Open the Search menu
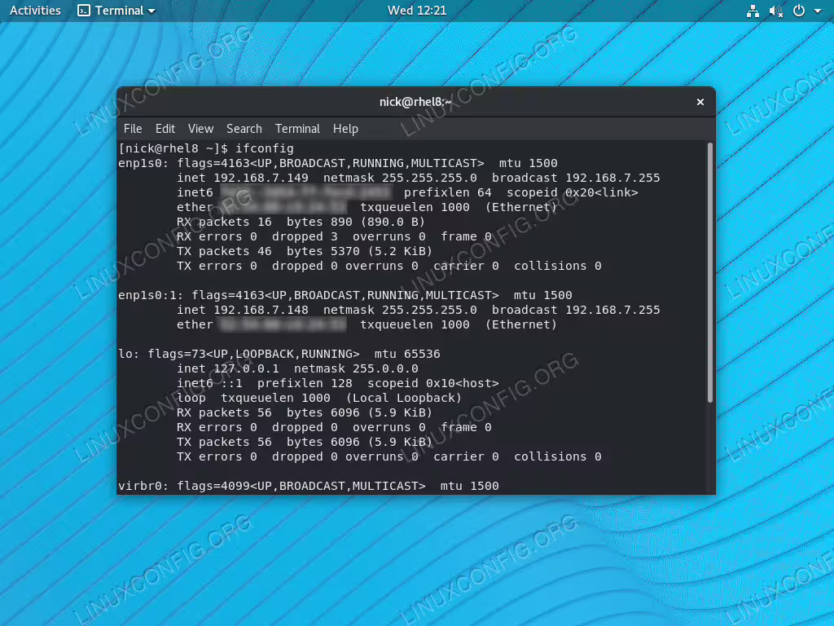This screenshot has width=834, height=626. 244,129
